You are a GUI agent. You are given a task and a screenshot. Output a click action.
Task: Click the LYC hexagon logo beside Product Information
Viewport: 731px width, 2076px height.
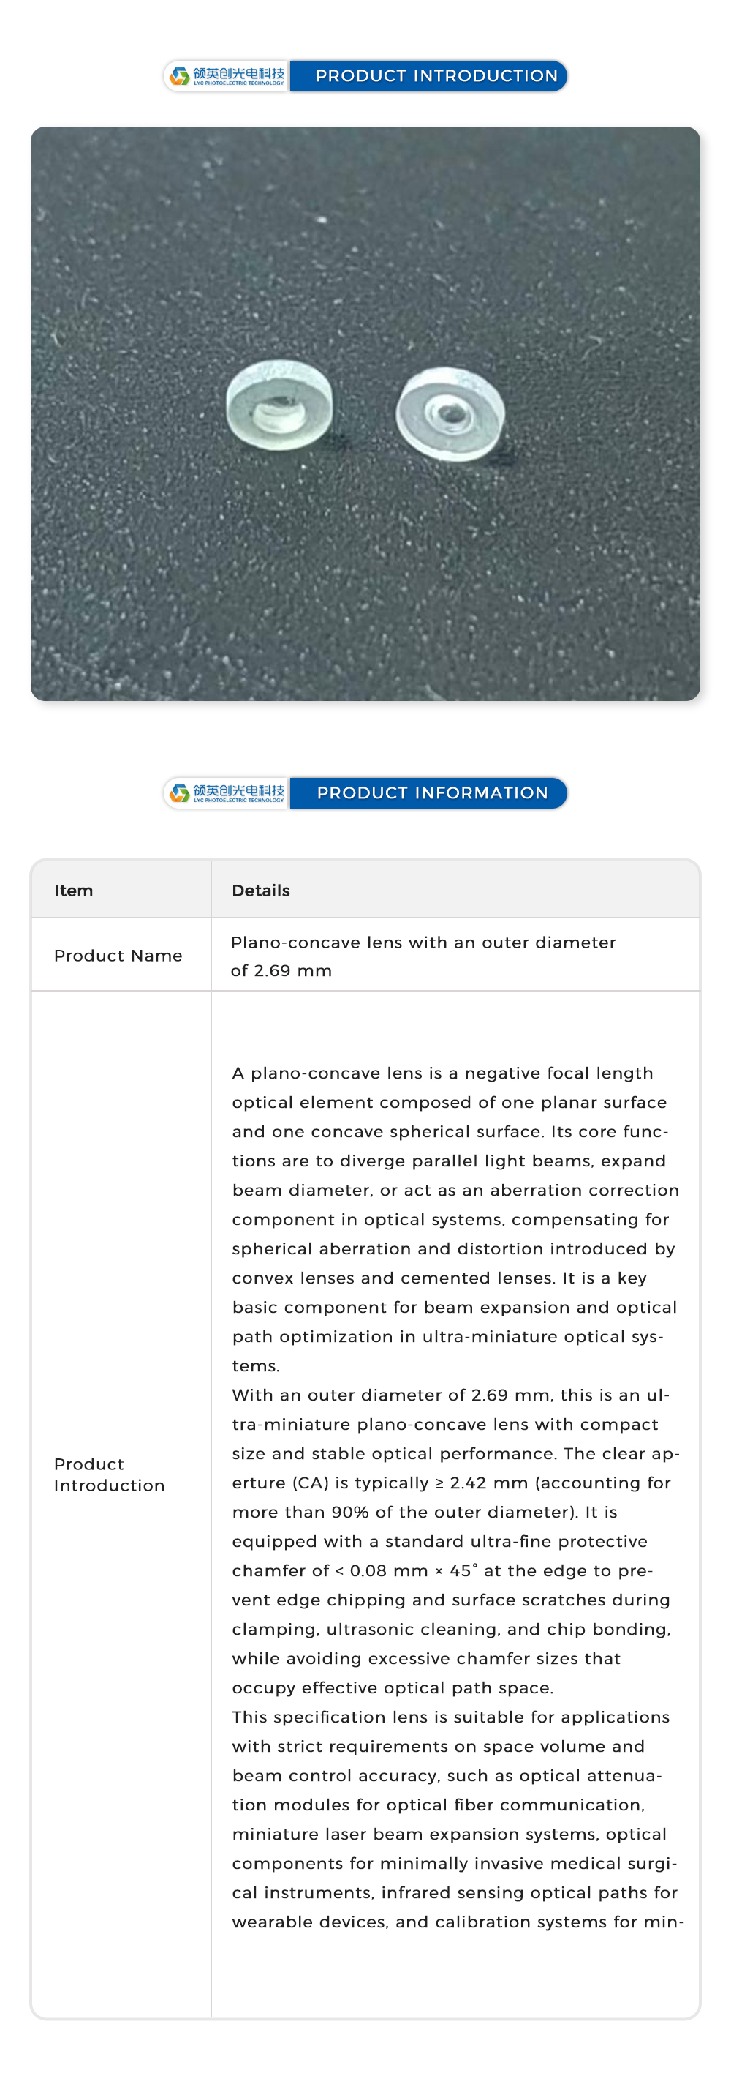click(180, 793)
